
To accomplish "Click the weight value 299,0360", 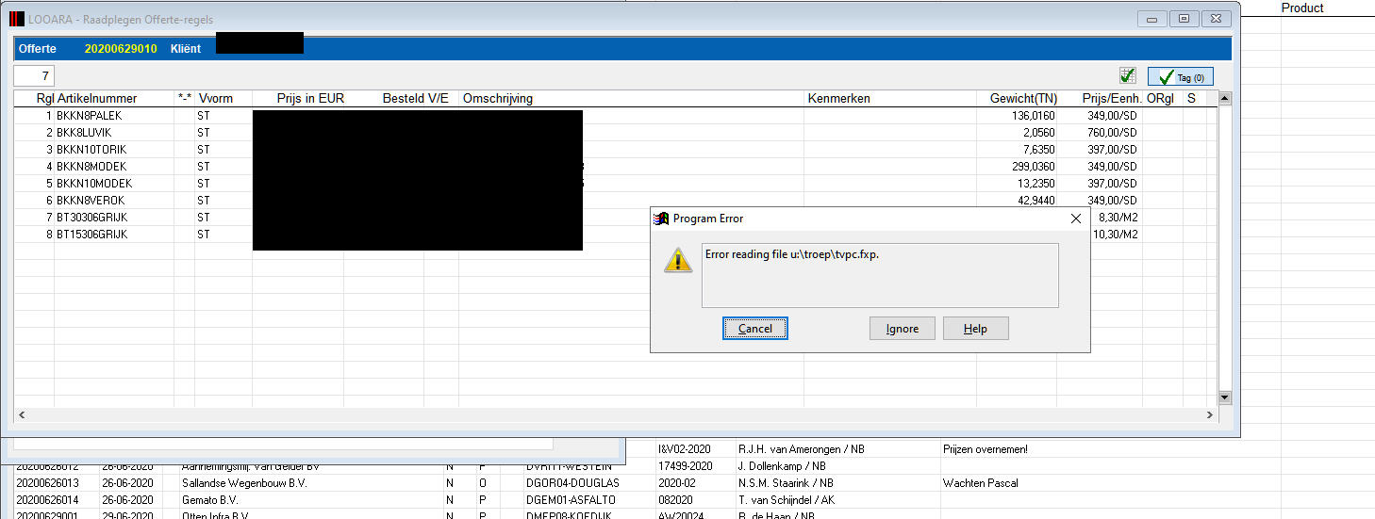I will pos(1035,167).
